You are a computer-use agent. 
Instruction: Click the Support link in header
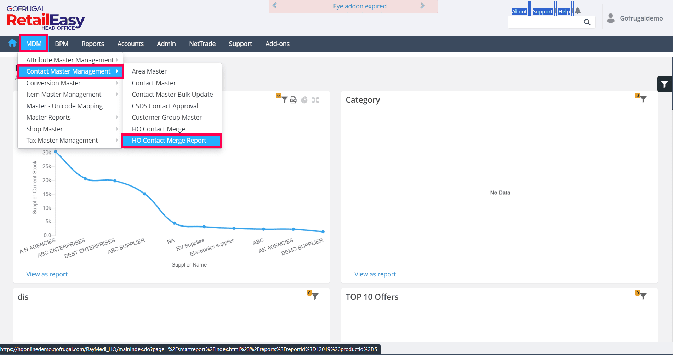[542, 11]
